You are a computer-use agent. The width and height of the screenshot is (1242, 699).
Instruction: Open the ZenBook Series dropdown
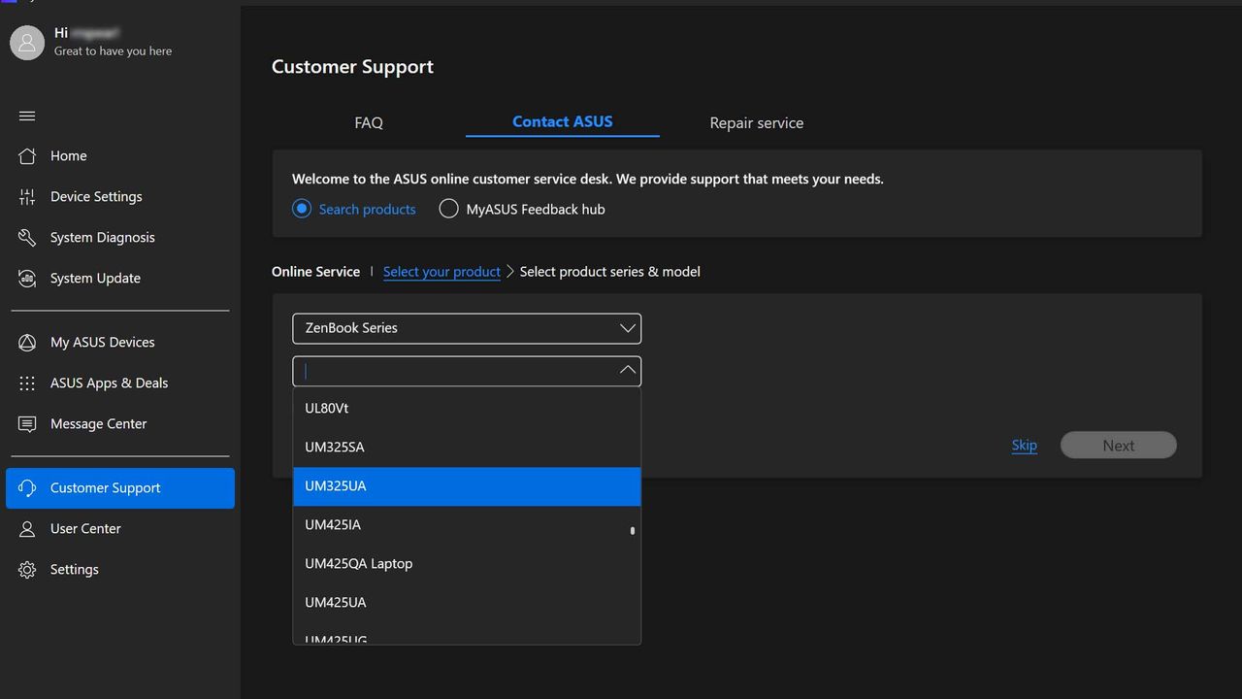pos(467,328)
